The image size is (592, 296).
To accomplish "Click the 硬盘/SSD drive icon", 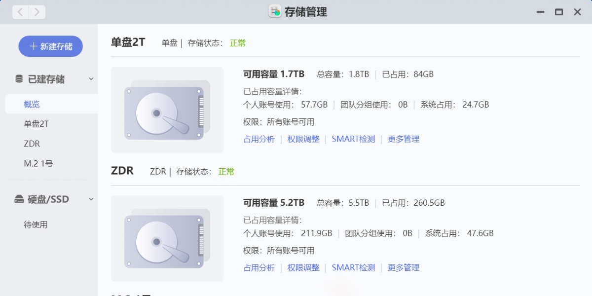I will 19,199.
